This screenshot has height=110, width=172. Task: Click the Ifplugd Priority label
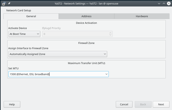(x=51, y=28)
